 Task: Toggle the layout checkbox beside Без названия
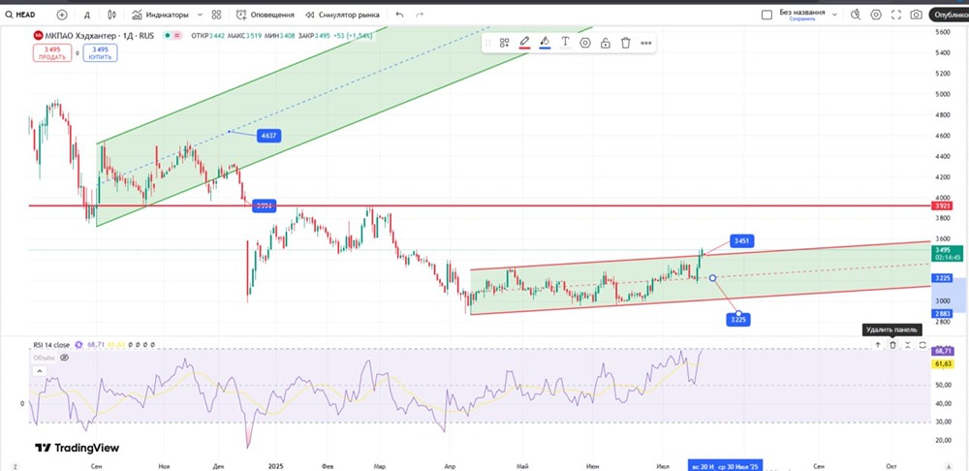tap(767, 15)
